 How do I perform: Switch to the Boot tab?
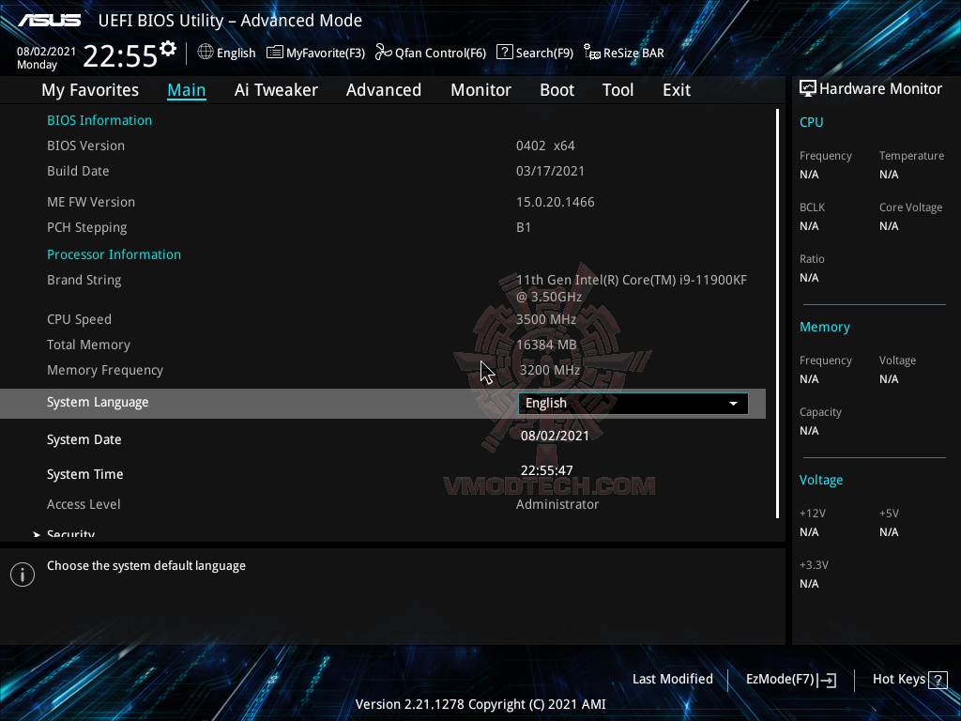pos(557,90)
